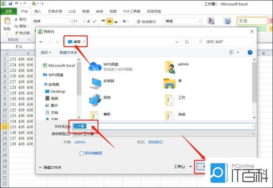Image resolution: width=273 pixels, height=188 pixels.
Task: Refresh the folder view in Save As dialog
Action: tap(186, 42)
